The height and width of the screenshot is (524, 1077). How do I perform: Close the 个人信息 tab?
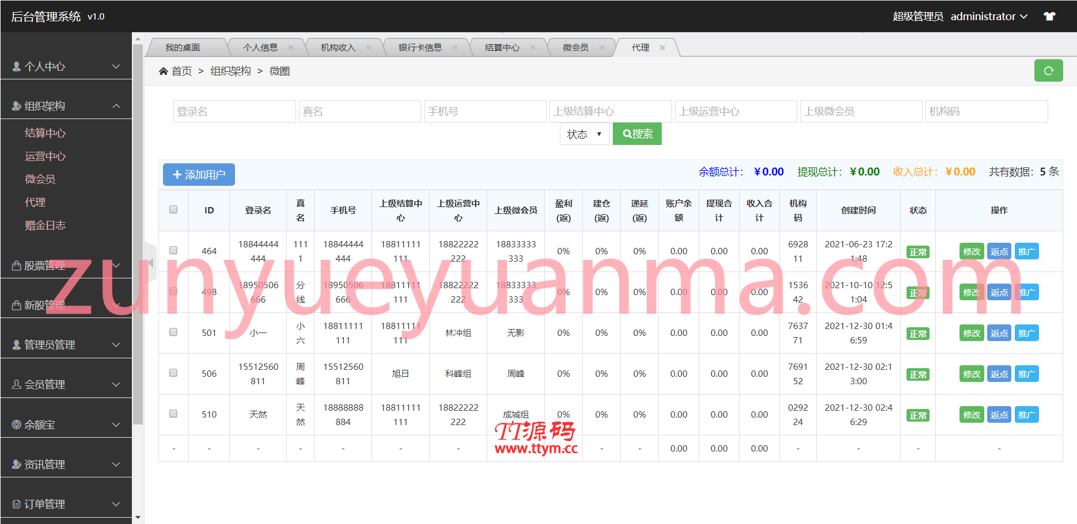[x=291, y=48]
